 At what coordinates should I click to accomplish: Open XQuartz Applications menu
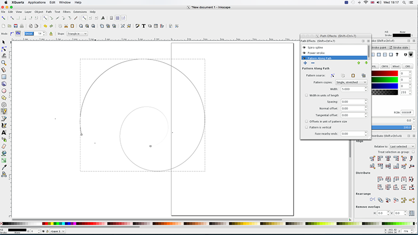pos(37,3)
